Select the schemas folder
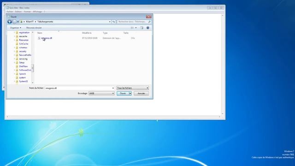 pyautogui.click(x=23, y=47)
